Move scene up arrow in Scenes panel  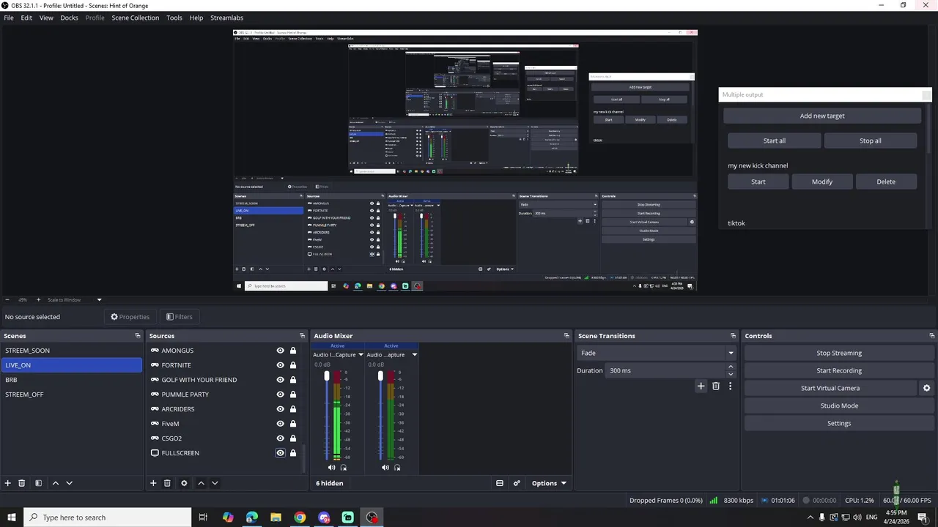[55, 483]
